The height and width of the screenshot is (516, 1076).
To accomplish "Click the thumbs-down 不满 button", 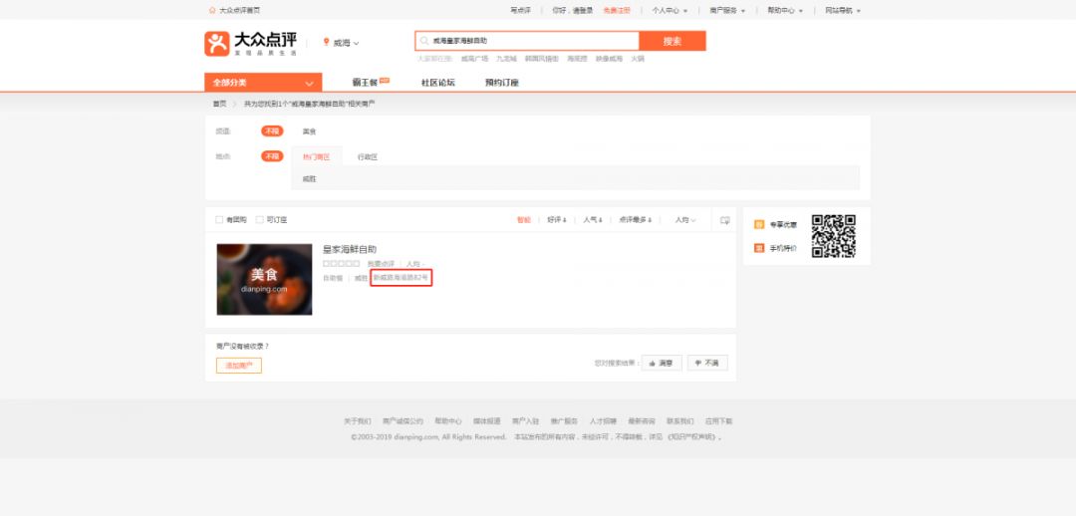I will (707, 363).
